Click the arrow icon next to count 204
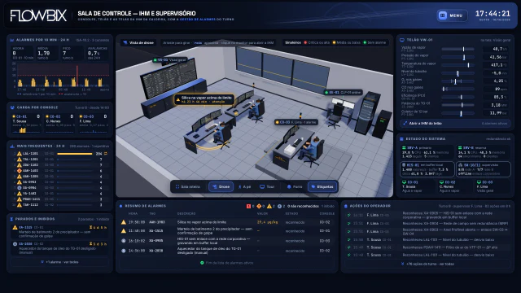 (106, 154)
